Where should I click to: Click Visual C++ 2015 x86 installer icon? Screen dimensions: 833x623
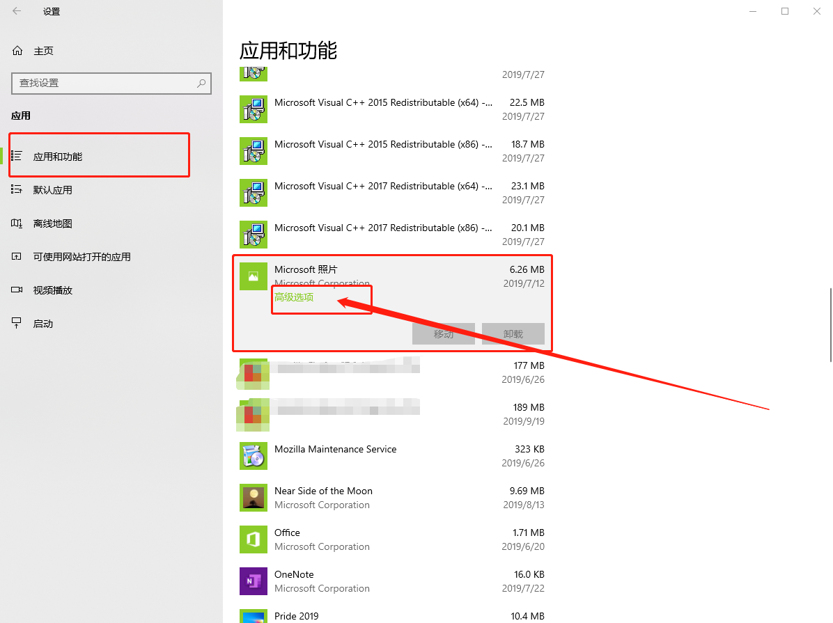pos(254,151)
